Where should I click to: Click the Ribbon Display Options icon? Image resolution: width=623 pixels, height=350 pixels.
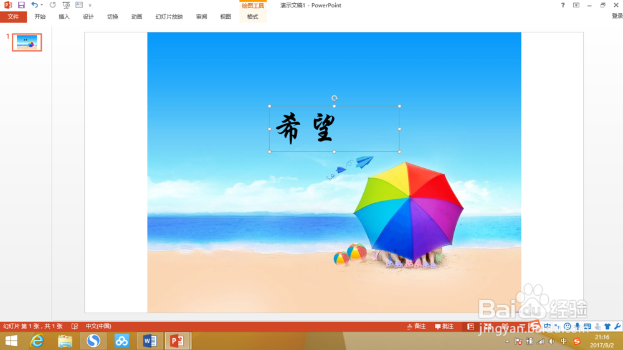click(576, 5)
